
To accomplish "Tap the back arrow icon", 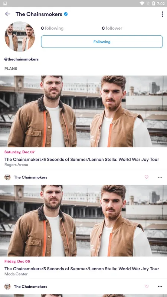I will [7, 14].
